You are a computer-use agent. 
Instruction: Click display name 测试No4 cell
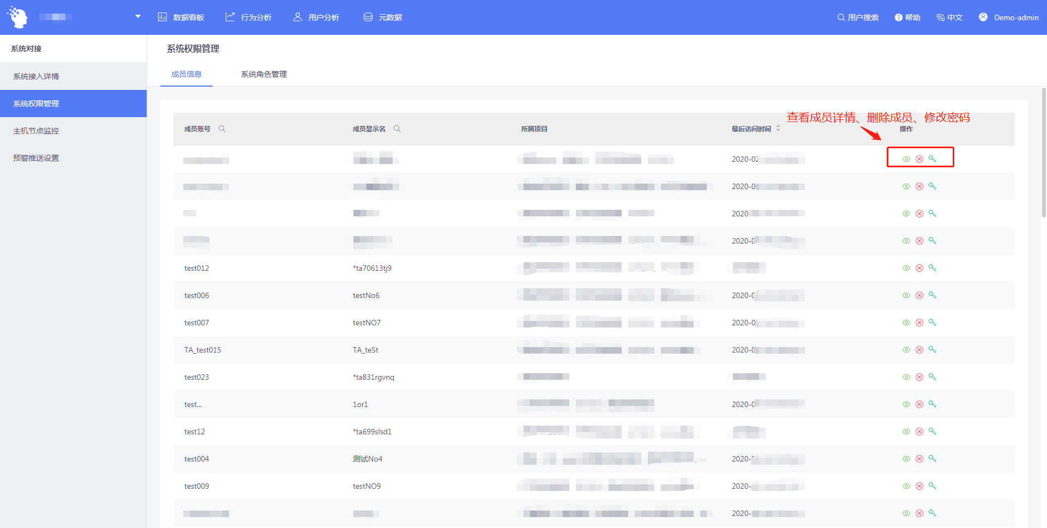[368, 459]
